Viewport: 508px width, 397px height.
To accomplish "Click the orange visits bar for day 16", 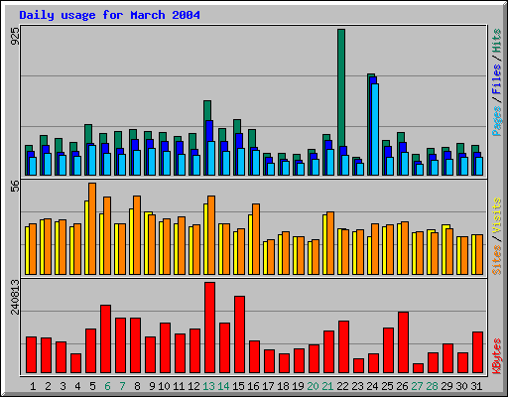I will (256, 239).
